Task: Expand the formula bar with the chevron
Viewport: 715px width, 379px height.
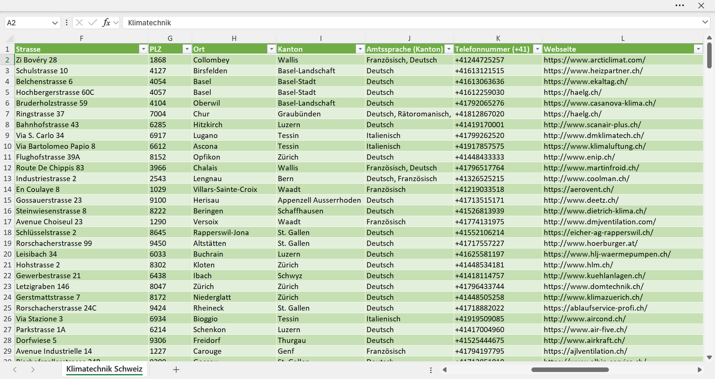Action: pos(705,23)
